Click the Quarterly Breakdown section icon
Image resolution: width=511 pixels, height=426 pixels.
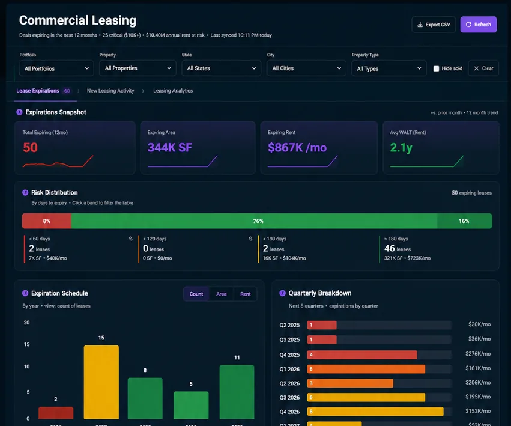tap(283, 293)
